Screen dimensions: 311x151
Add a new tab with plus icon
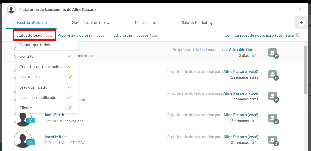coord(301,23)
